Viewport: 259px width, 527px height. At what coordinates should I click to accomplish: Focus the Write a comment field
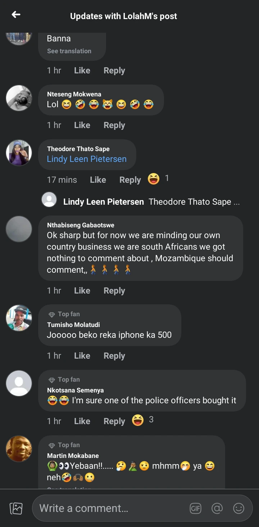[108, 508]
